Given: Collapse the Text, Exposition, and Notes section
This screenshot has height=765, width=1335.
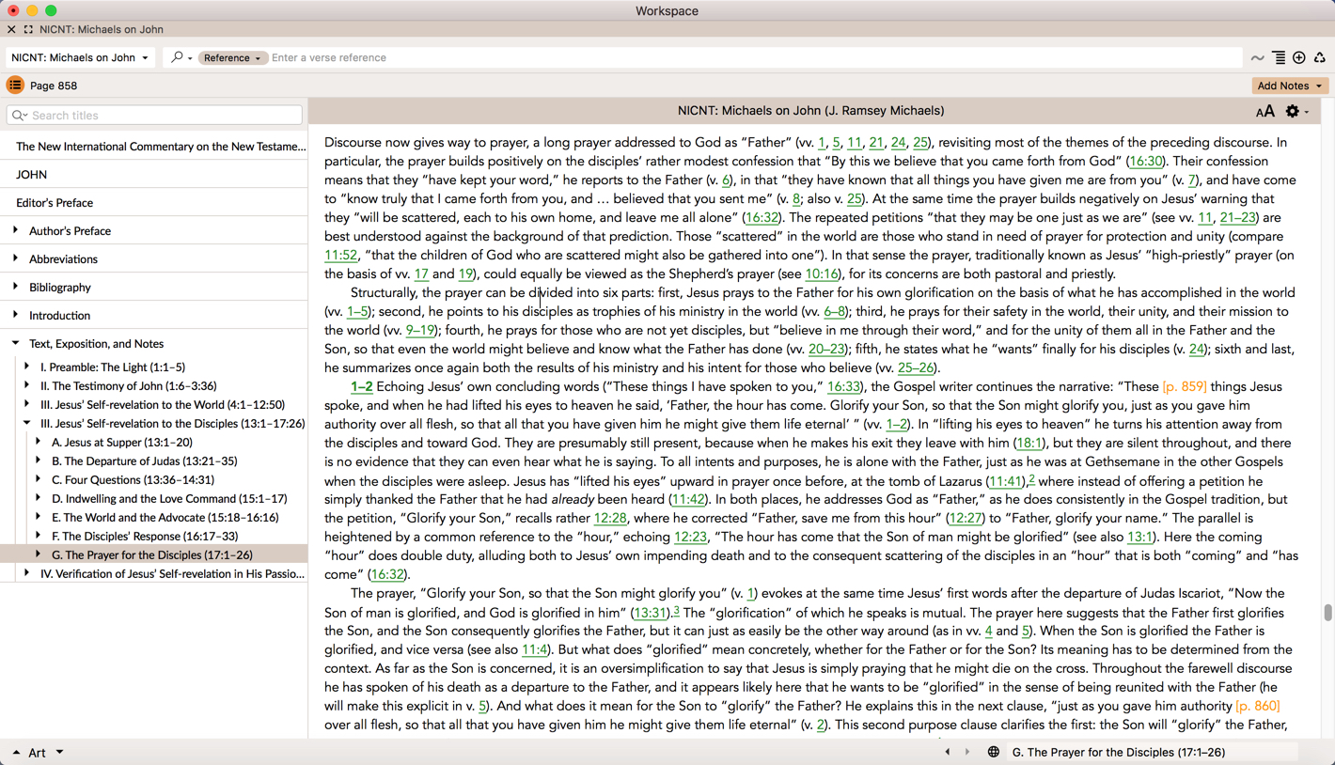Looking at the screenshot, I should pos(16,343).
